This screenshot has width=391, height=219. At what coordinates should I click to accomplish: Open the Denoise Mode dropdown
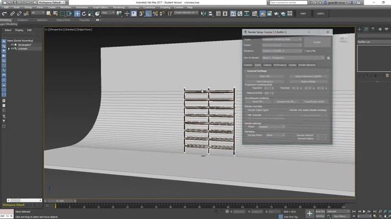(275, 135)
